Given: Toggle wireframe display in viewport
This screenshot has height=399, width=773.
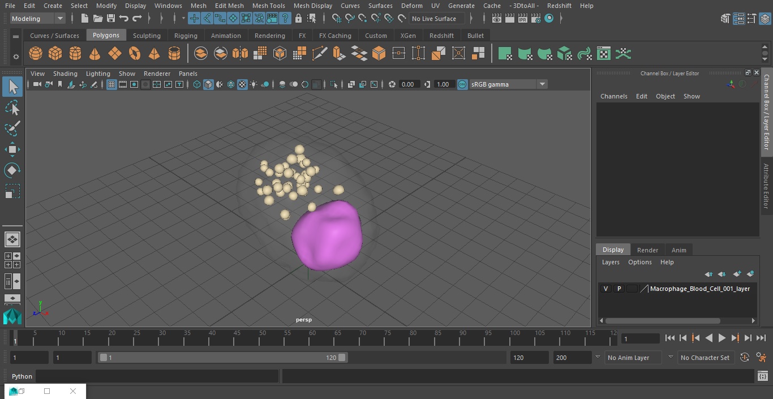Looking at the screenshot, I should pyautogui.click(x=197, y=84).
